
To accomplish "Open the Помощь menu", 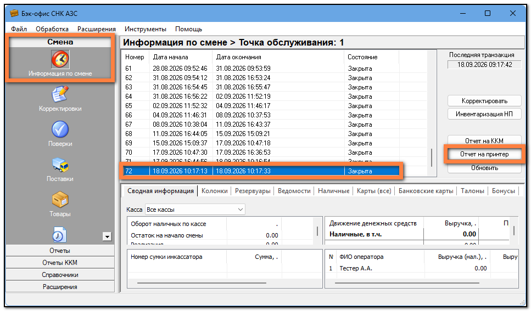I will pos(189,29).
